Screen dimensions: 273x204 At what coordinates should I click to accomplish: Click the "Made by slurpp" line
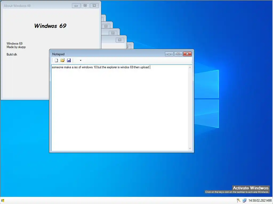click(x=16, y=47)
